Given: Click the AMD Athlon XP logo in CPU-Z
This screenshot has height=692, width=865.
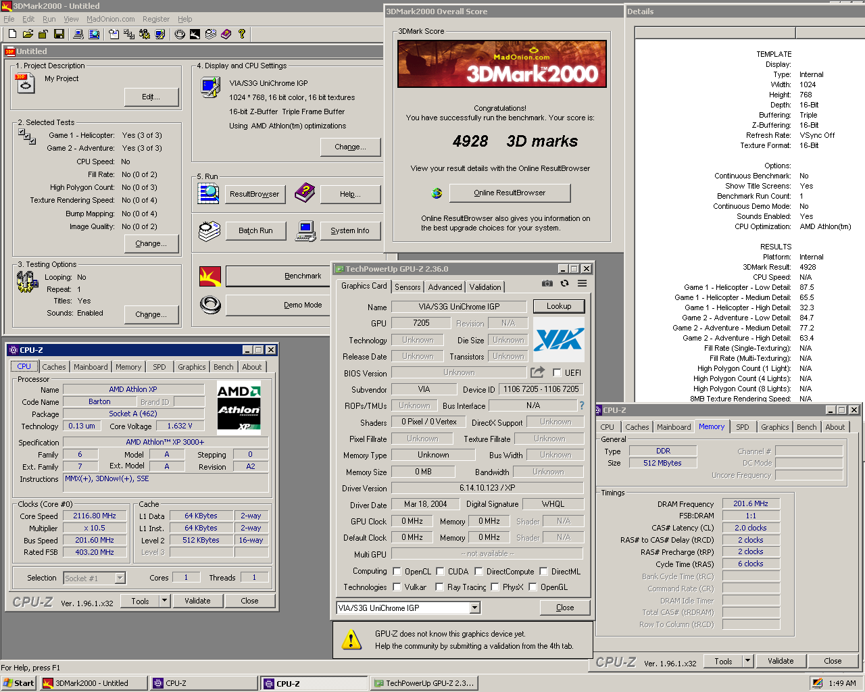Looking at the screenshot, I should pos(239,409).
